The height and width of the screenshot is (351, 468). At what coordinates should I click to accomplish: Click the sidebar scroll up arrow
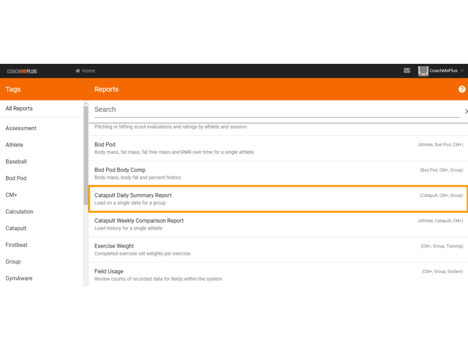coord(86,103)
